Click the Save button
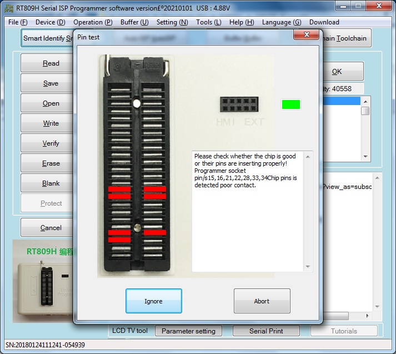396x354 pixels. pyautogui.click(x=47, y=83)
